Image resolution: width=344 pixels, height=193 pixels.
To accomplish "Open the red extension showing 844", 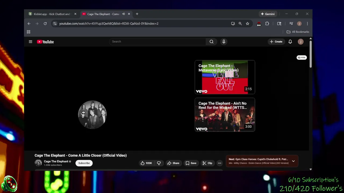I will pos(259,24).
